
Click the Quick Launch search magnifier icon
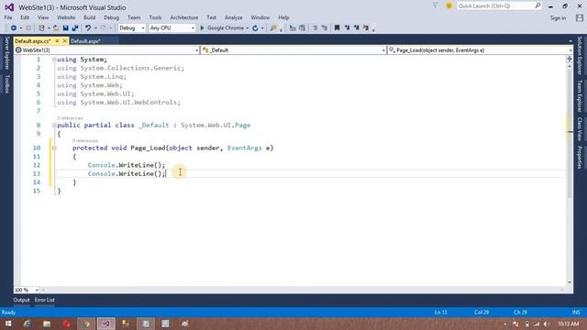pyautogui.click(x=538, y=5)
